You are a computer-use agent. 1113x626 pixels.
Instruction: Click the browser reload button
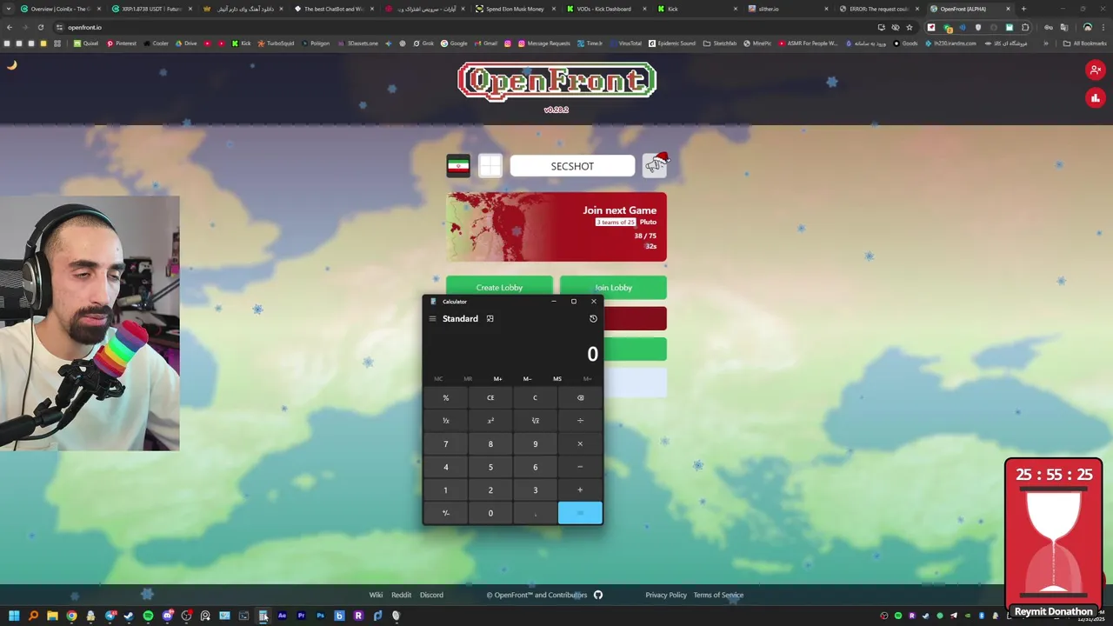click(x=41, y=27)
